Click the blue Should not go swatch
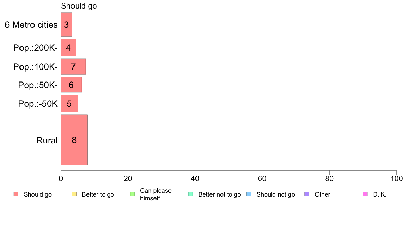The image size is (406, 252). (249, 194)
